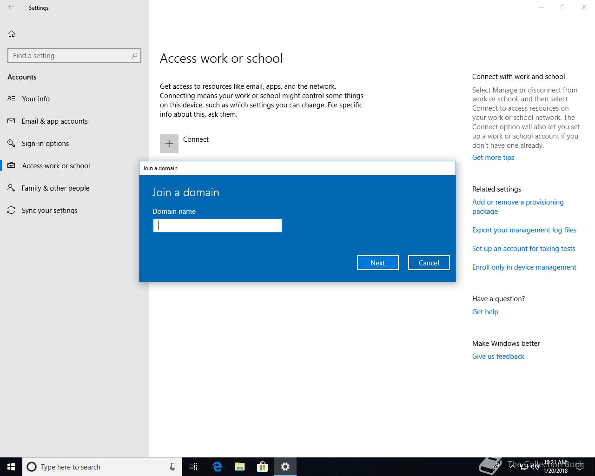
Task: Click the Email & app accounts envelope icon
Action: pyautogui.click(x=11, y=121)
